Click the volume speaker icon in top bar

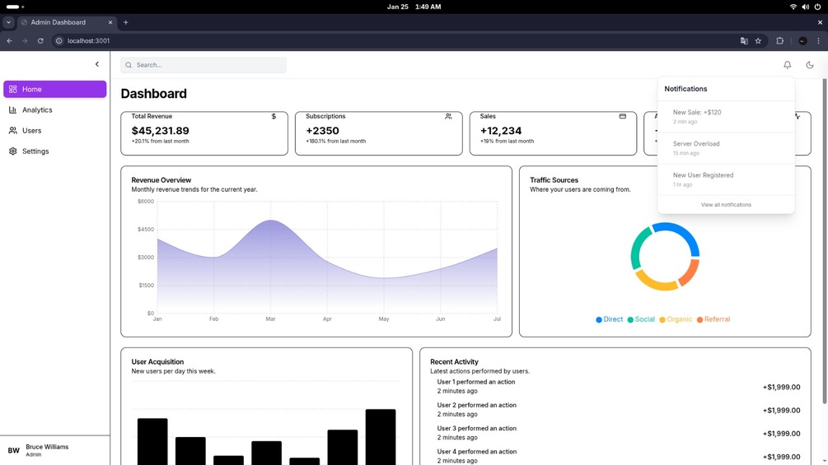[x=805, y=7]
